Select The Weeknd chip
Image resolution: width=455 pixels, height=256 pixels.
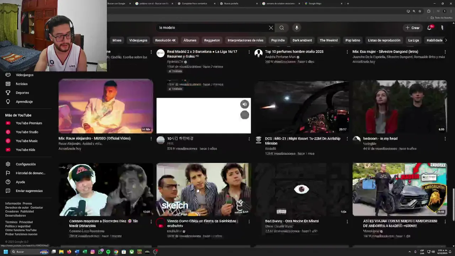pos(328,40)
